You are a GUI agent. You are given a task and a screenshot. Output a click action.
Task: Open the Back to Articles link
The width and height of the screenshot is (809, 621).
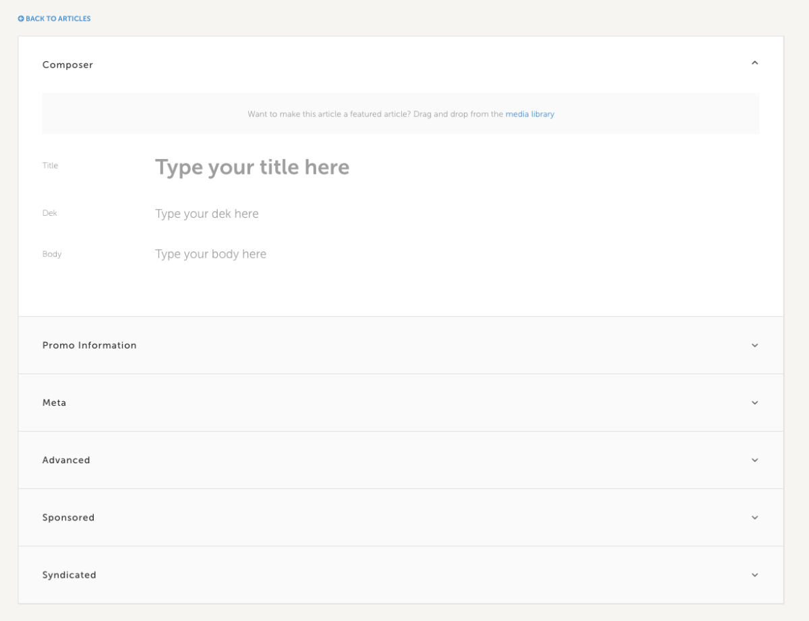point(57,18)
